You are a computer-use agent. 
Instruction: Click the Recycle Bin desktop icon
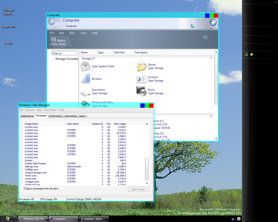tap(8, 27)
